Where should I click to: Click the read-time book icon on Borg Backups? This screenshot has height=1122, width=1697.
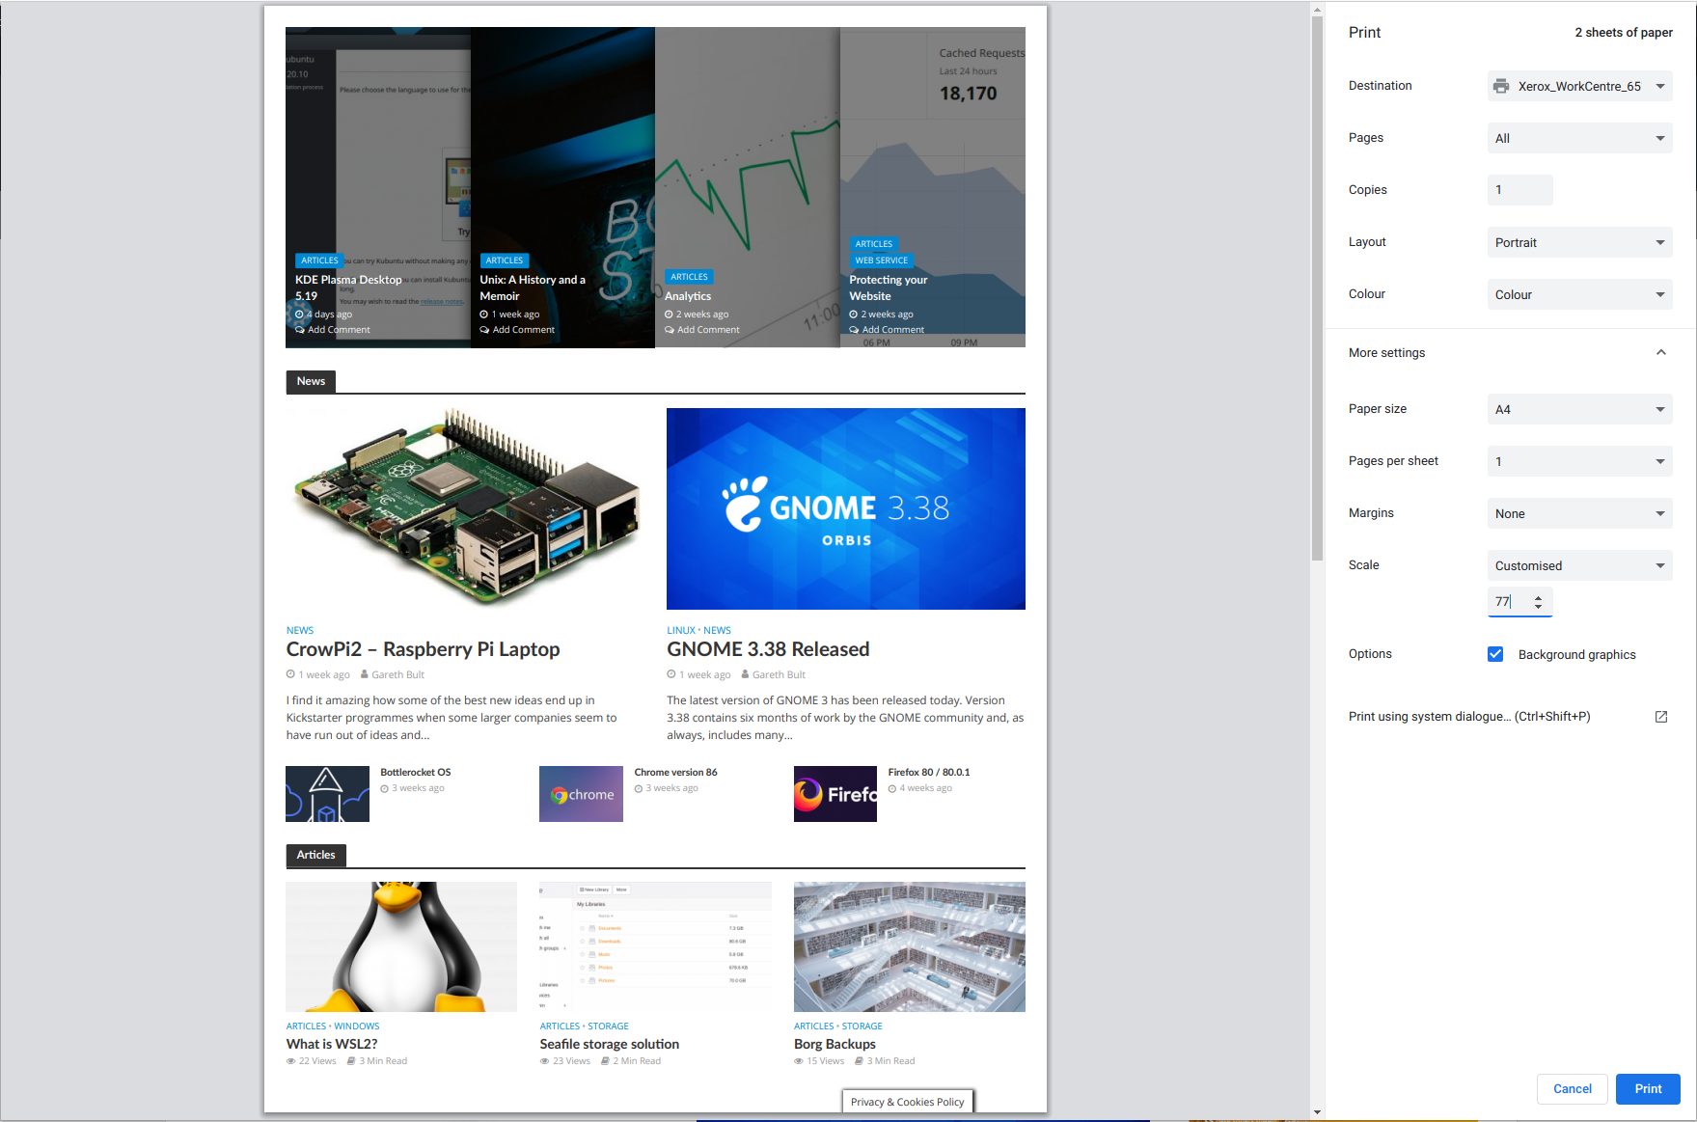[860, 1060]
